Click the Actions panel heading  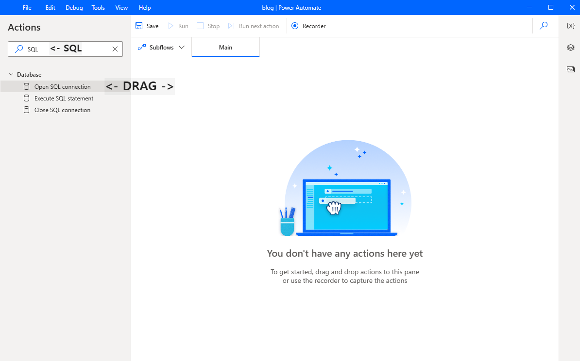pyautogui.click(x=24, y=27)
